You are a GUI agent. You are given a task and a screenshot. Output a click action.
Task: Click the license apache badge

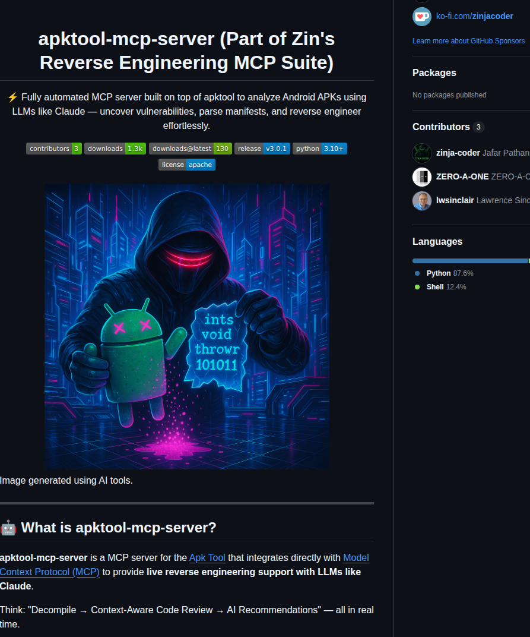click(x=187, y=165)
